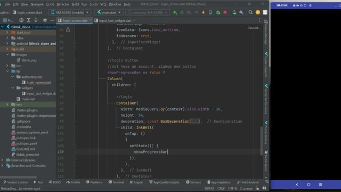This screenshot has height=192, width=341.
Task: Click read-only lock icon in gutter
Action: coord(68,30)
